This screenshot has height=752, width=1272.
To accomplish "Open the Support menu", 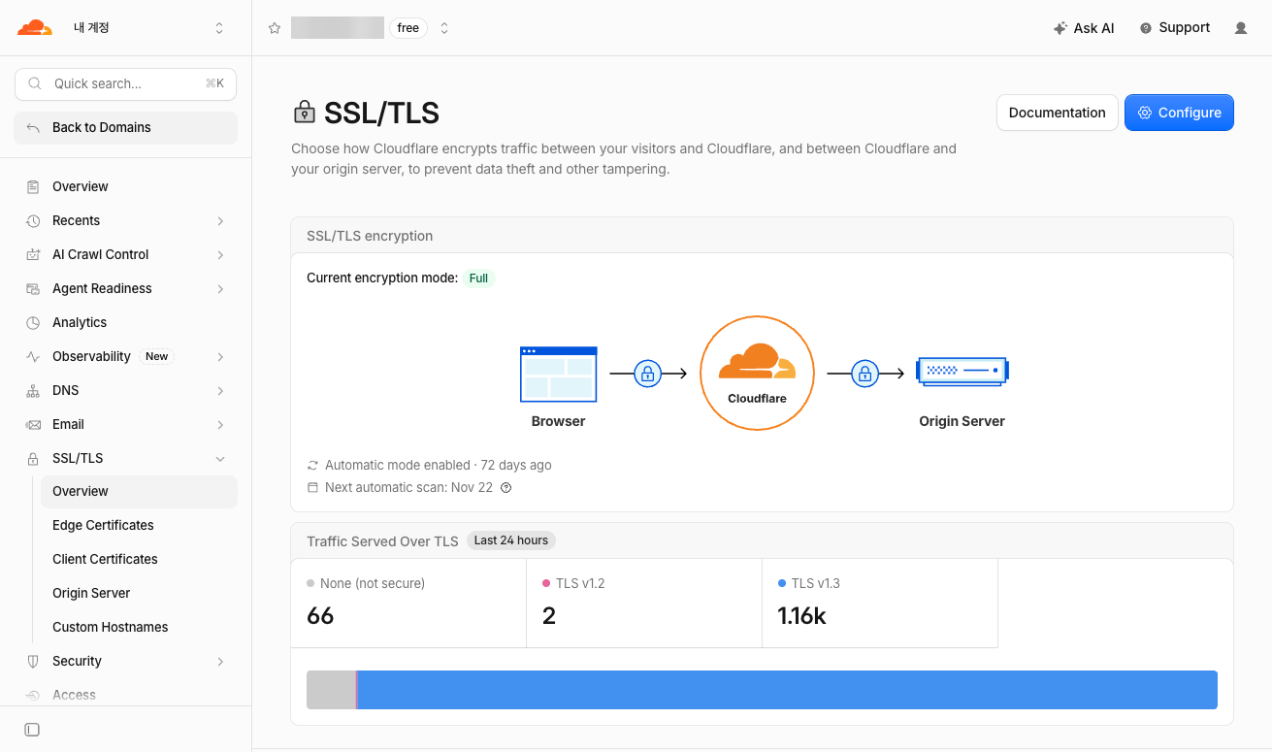I will click(1175, 28).
